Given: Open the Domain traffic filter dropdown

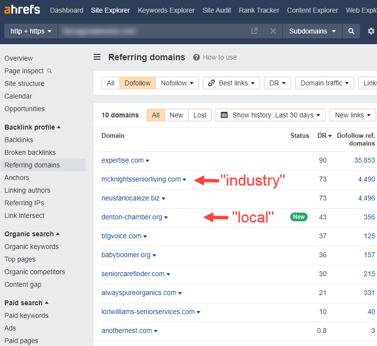Looking at the screenshot, I should coord(324,83).
